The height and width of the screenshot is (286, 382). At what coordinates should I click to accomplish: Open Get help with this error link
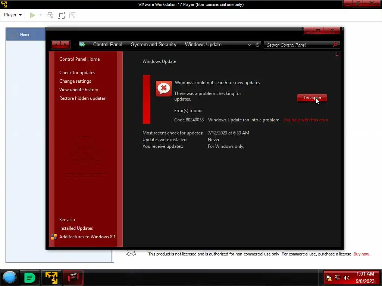pyautogui.click(x=306, y=120)
